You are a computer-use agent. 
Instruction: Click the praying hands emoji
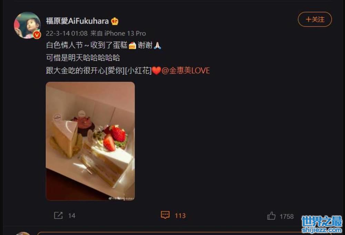157,45
